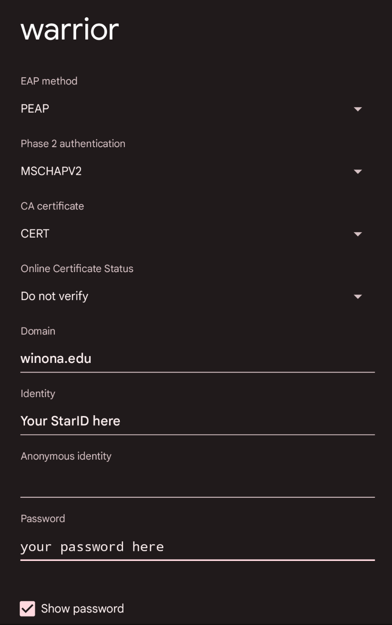Expand the Online Certificate Status arrow
The width and height of the screenshot is (392, 625).
point(358,297)
